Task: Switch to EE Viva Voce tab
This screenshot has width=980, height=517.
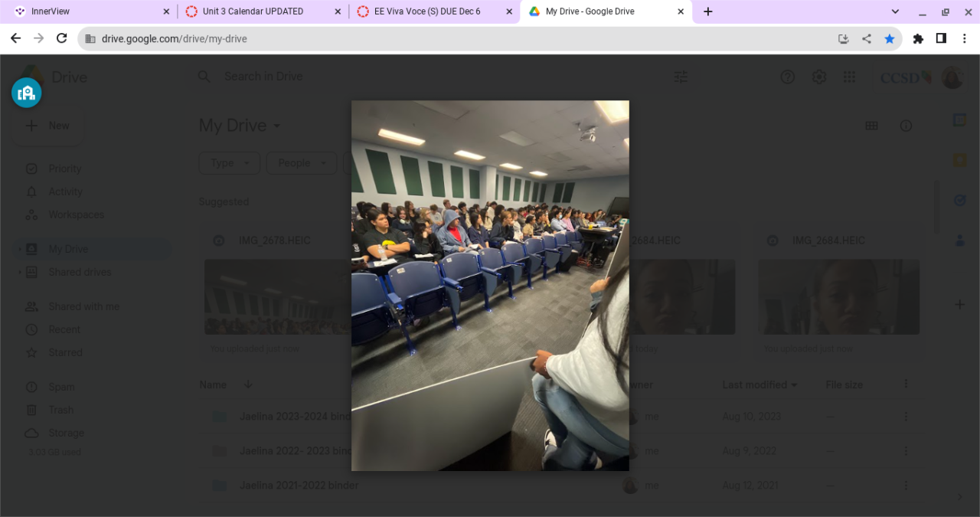Action: tap(434, 11)
